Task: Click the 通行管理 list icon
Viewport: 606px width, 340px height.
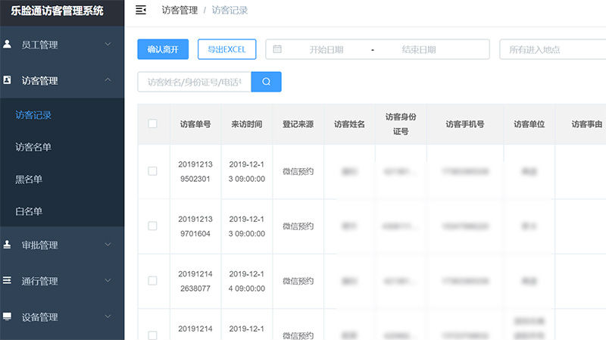Action: coord(8,281)
